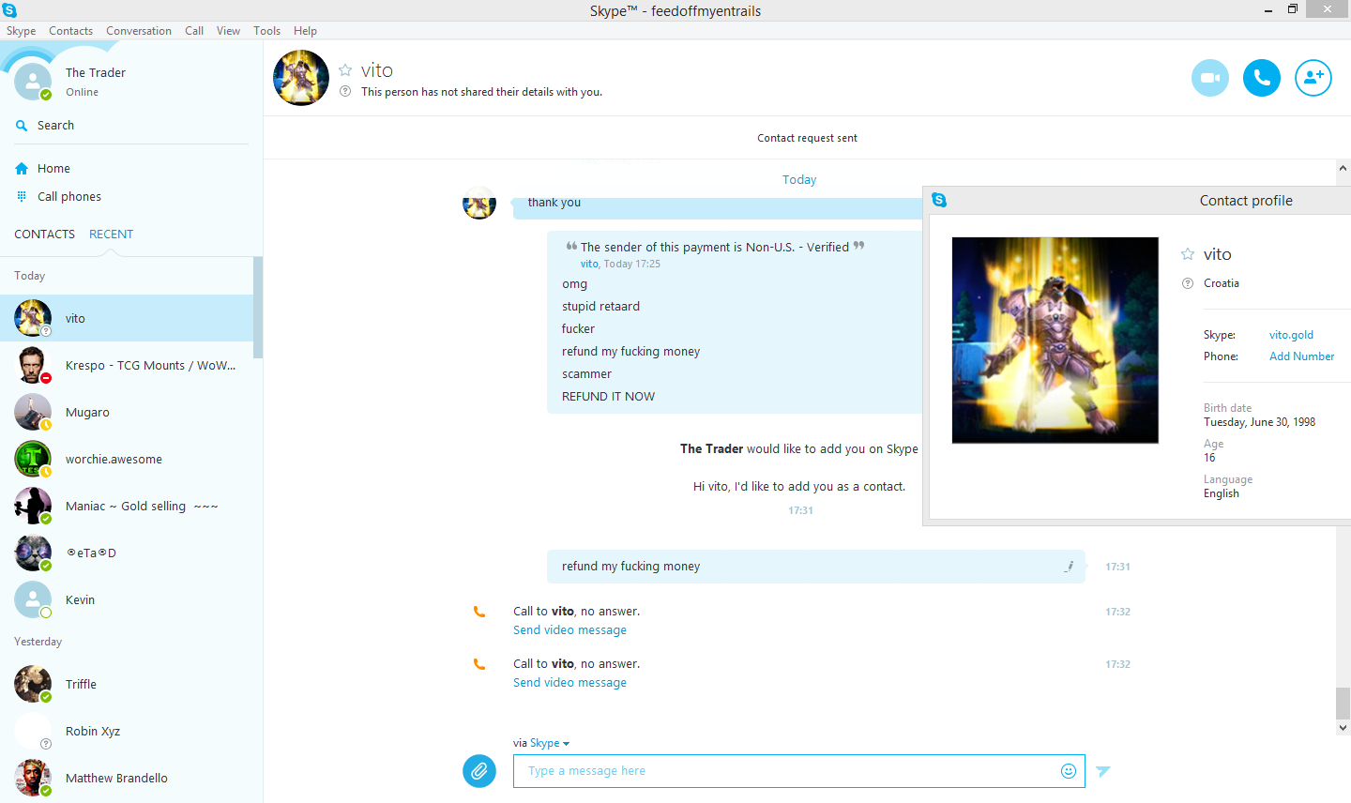The image size is (1351, 803).
Task: Click the chat scrollbar up arrow
Action: pos(1343,168)
